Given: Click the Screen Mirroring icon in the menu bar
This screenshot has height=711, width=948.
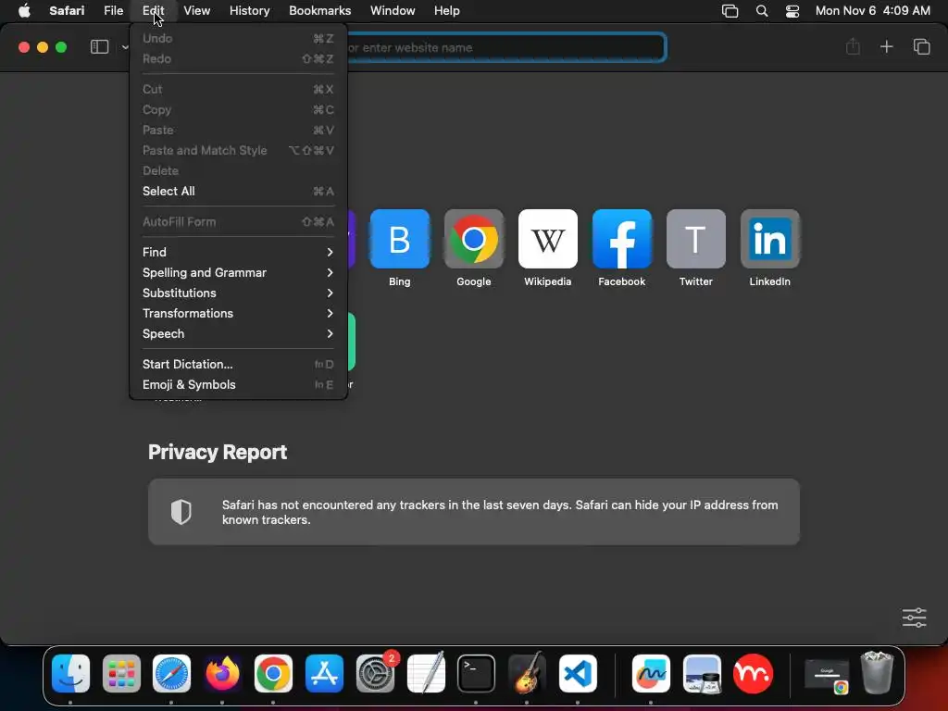Looking at the screenshot, I should coord(730,11).
